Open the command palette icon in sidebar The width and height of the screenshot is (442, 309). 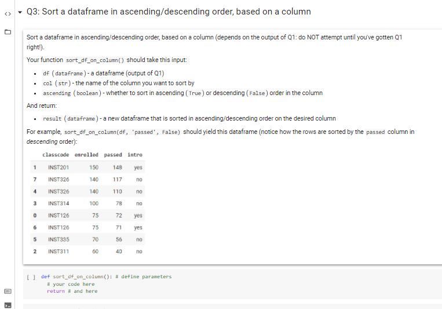pyautogui.click(x=8, y=291)
